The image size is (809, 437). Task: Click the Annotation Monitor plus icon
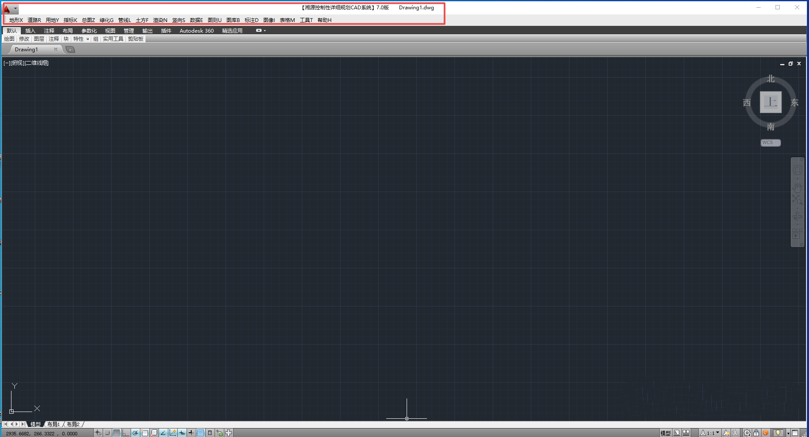229,433
